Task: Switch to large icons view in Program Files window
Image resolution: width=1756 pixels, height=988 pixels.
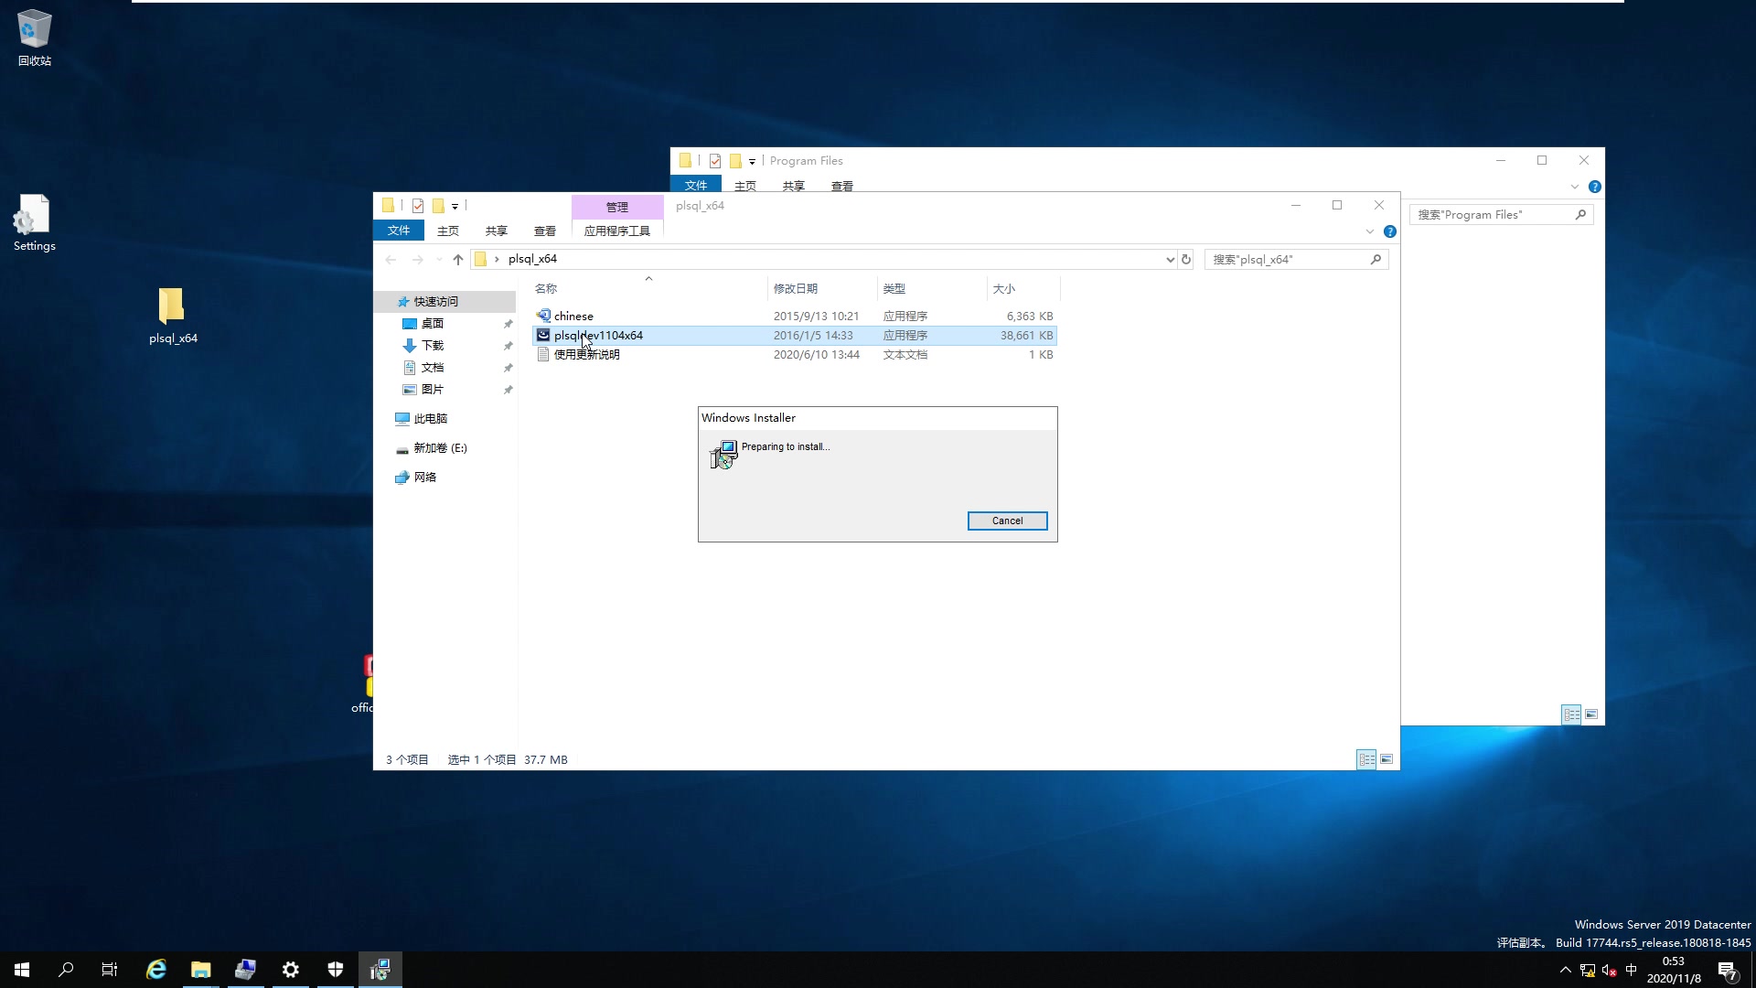Action: (x=1591, y=714)
